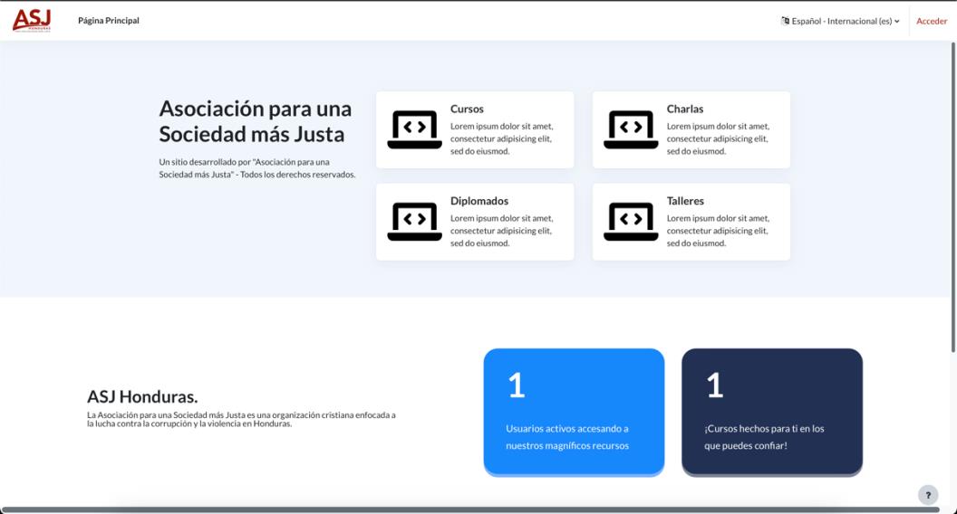Click the 'Un sitio desarrollado por' subtitle text
957x514 pixels.
[x=257, y=168]
